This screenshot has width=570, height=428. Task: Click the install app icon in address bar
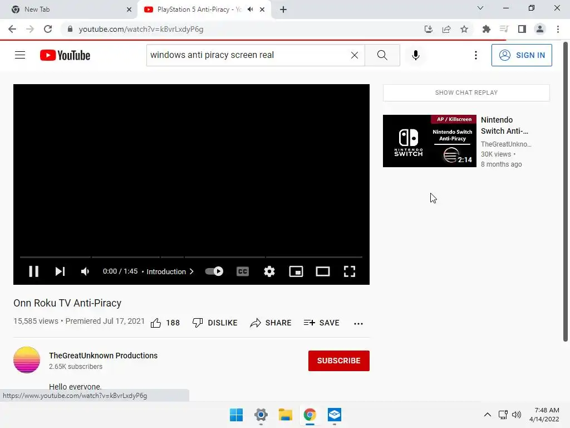[x=429, y=29]
